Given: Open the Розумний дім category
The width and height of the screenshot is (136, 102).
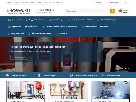Looking at the screenshot, I should point(18,33).
